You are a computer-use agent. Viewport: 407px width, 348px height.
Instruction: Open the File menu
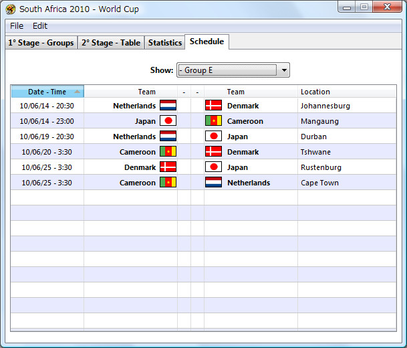17,26
